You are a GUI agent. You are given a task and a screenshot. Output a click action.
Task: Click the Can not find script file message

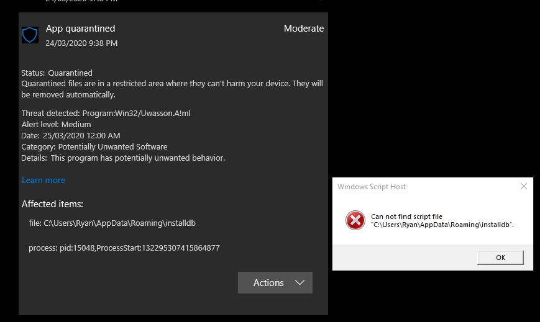click(x=442, y=221)
